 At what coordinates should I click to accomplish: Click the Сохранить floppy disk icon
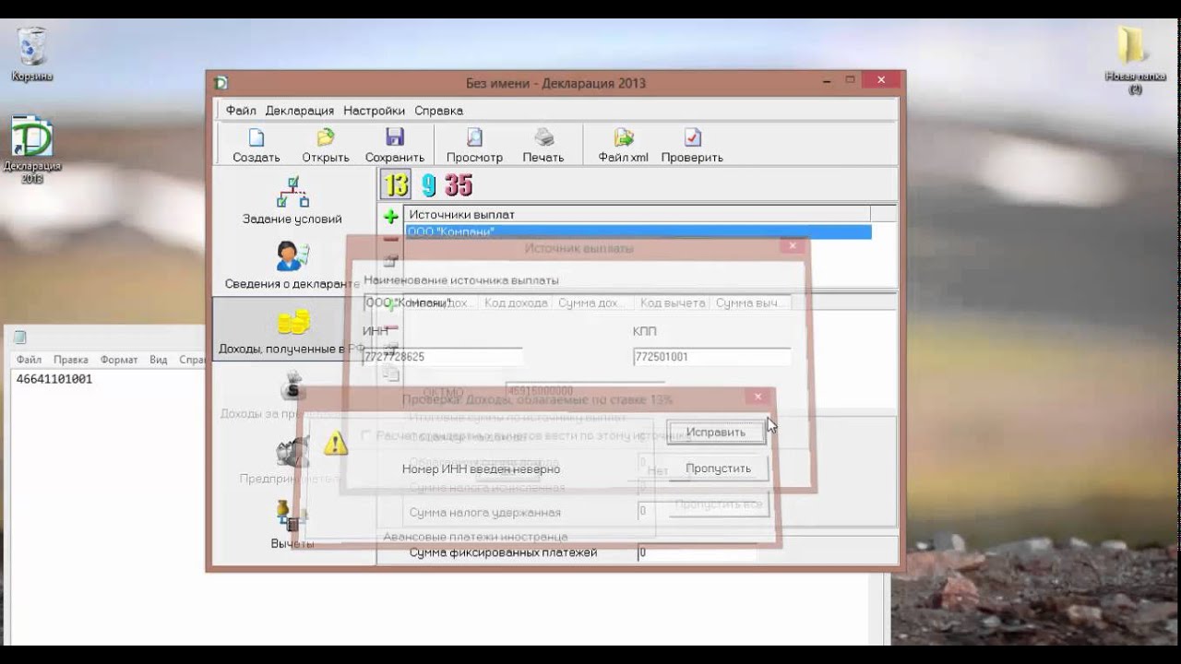[x=395, y=137]
